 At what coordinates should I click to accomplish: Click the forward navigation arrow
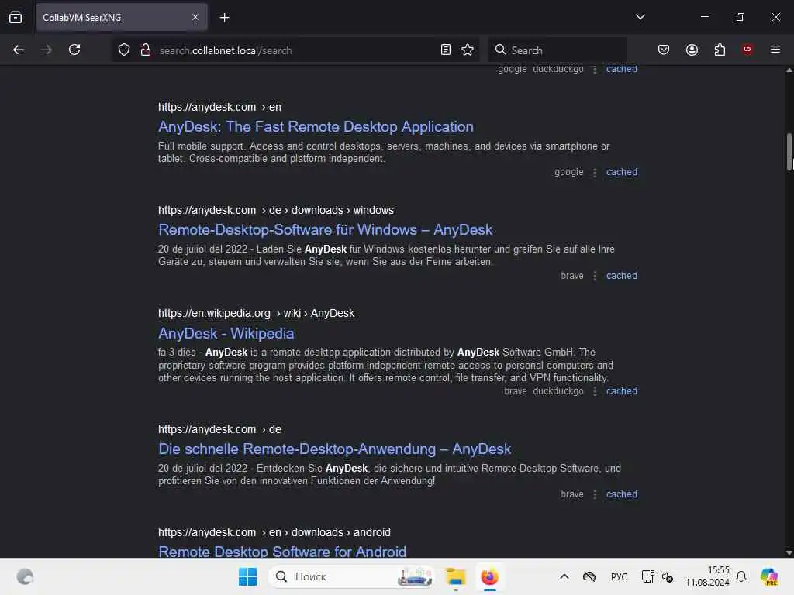pyautogui.click(x=47, y=50)
